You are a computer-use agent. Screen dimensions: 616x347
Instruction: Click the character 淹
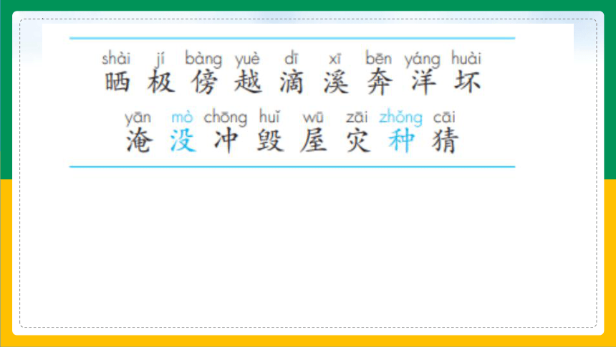click(x=139, y=141)
